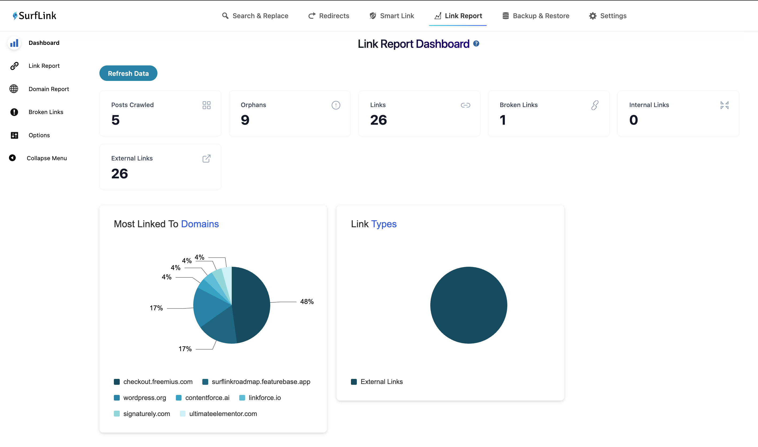758x447 pixels.
Task: Click the Posts Crawled grid icon
Action: coord(206,105)
